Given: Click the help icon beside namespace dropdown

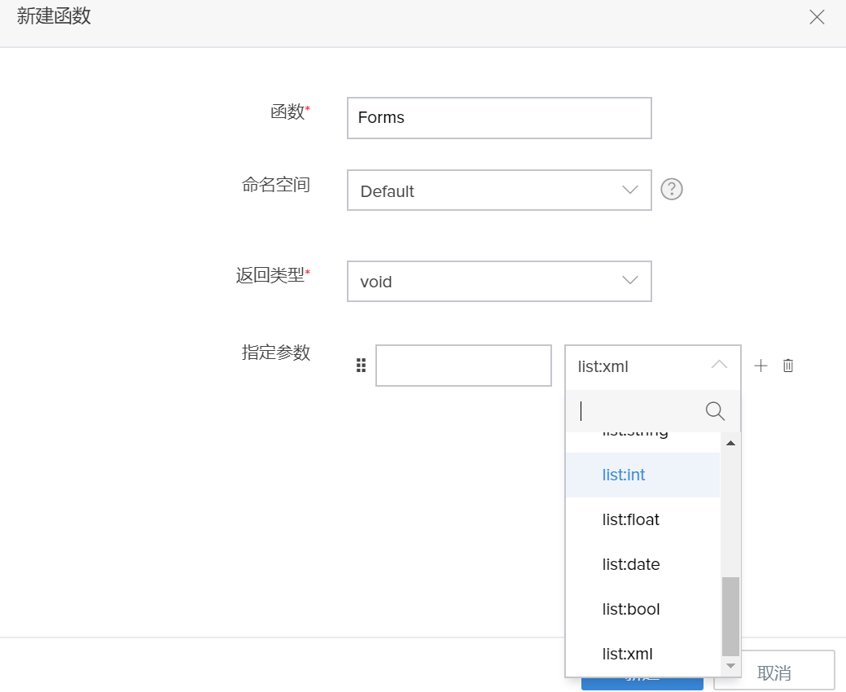Looking at the screenshot, I should pyautogui.click(x=671, y=190).
